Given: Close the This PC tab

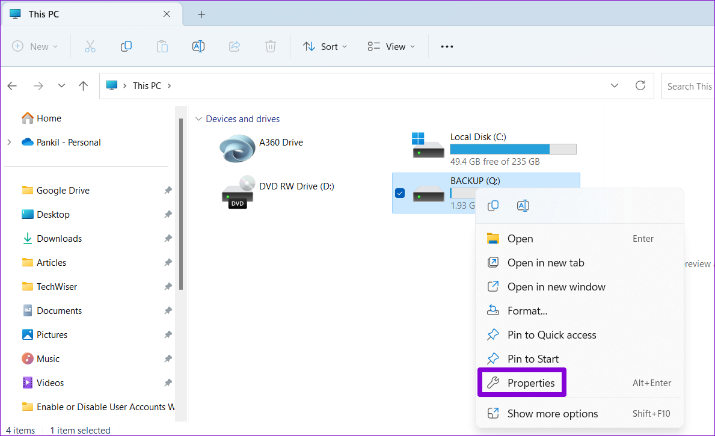Looking at the screenshot, I should coord(167,14).
